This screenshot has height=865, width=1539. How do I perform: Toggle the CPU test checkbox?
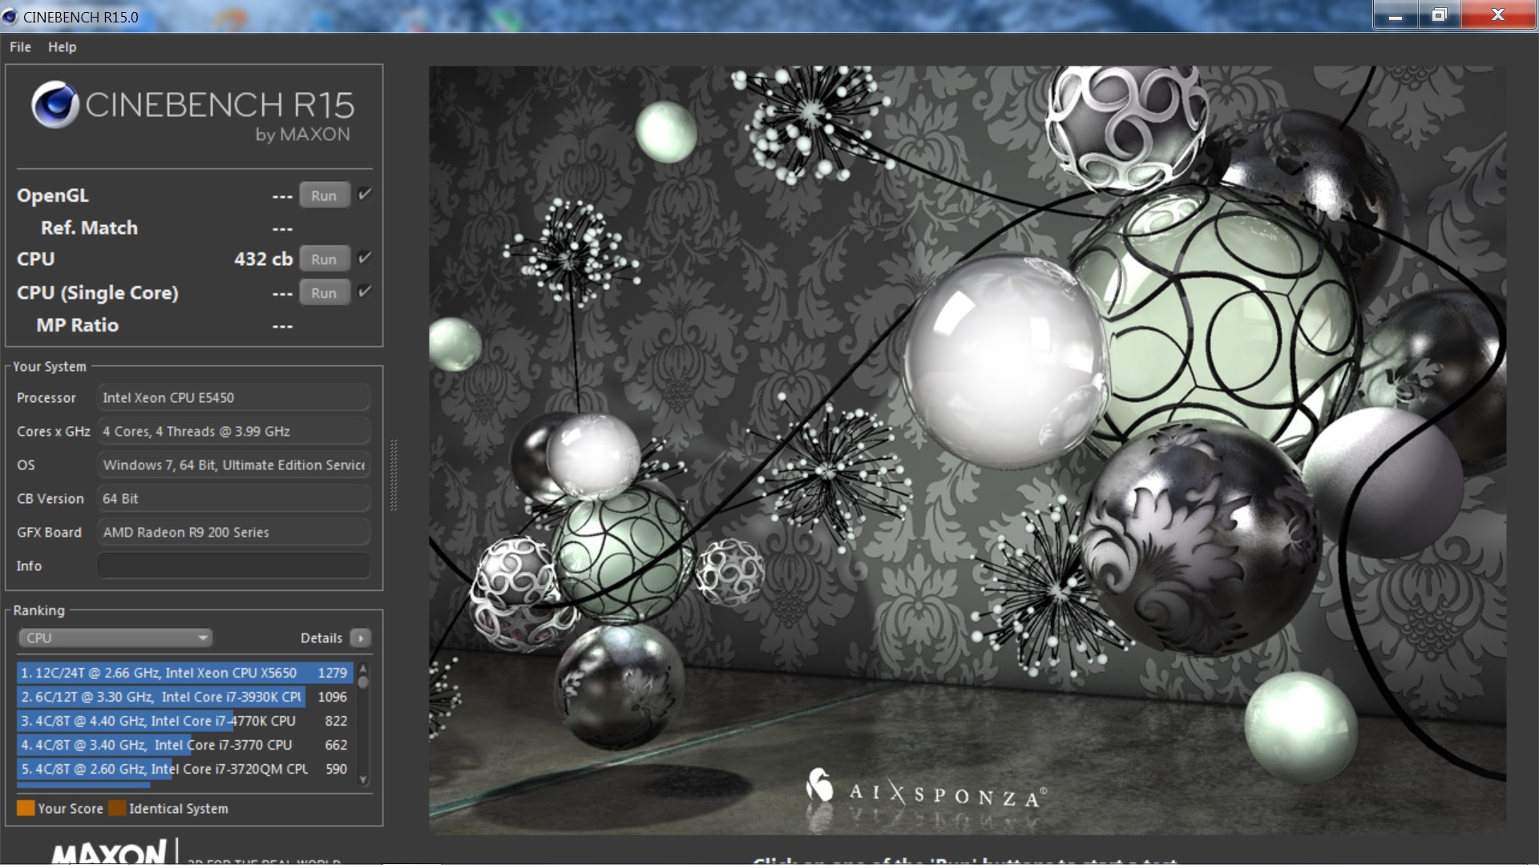tap(365, 258)
